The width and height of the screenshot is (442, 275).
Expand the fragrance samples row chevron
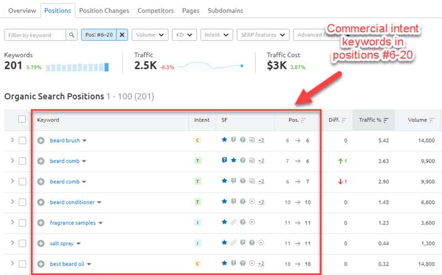coord(12,222)
